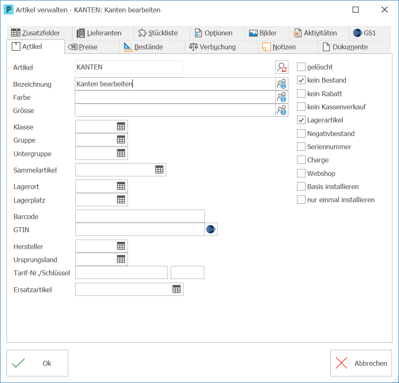This screenshot has width=399, height=383.
Task: Tick the kein Kassenverkauf checkbox
Action: click(301, 107)
